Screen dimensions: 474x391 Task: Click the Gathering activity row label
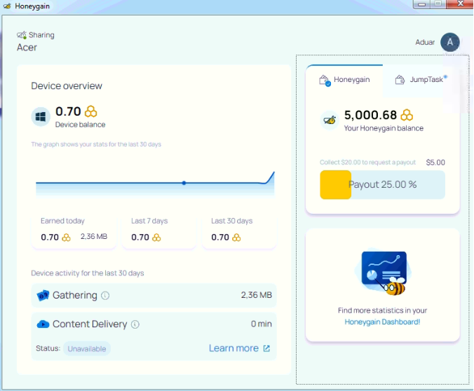tap(74, 295)
